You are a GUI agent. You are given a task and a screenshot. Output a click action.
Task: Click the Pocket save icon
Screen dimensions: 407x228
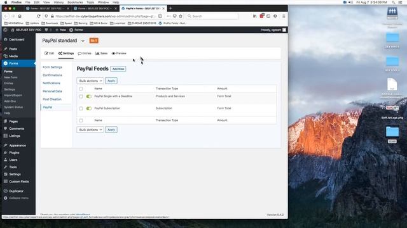tap(175, 16)
